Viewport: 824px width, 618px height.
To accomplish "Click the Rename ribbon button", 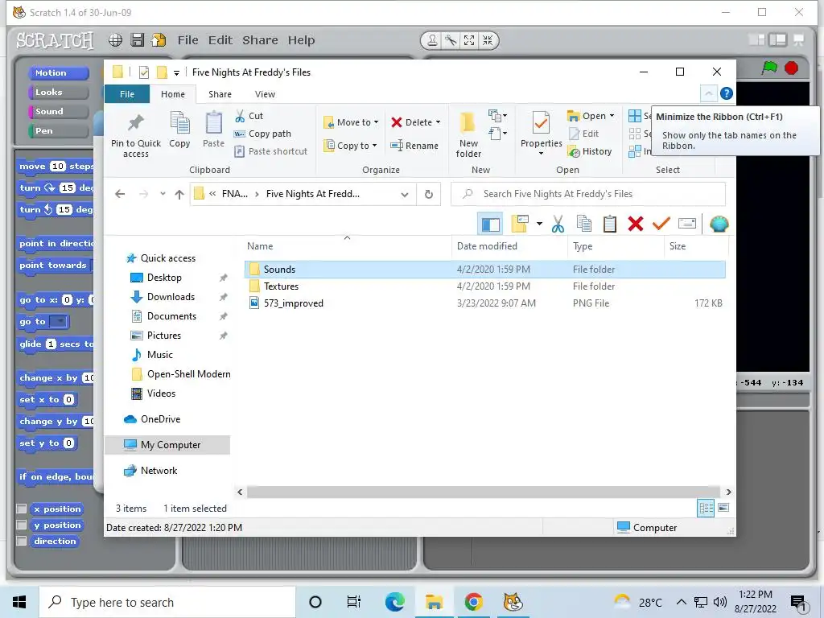I will pyautogui.click(x=414, y=146).
